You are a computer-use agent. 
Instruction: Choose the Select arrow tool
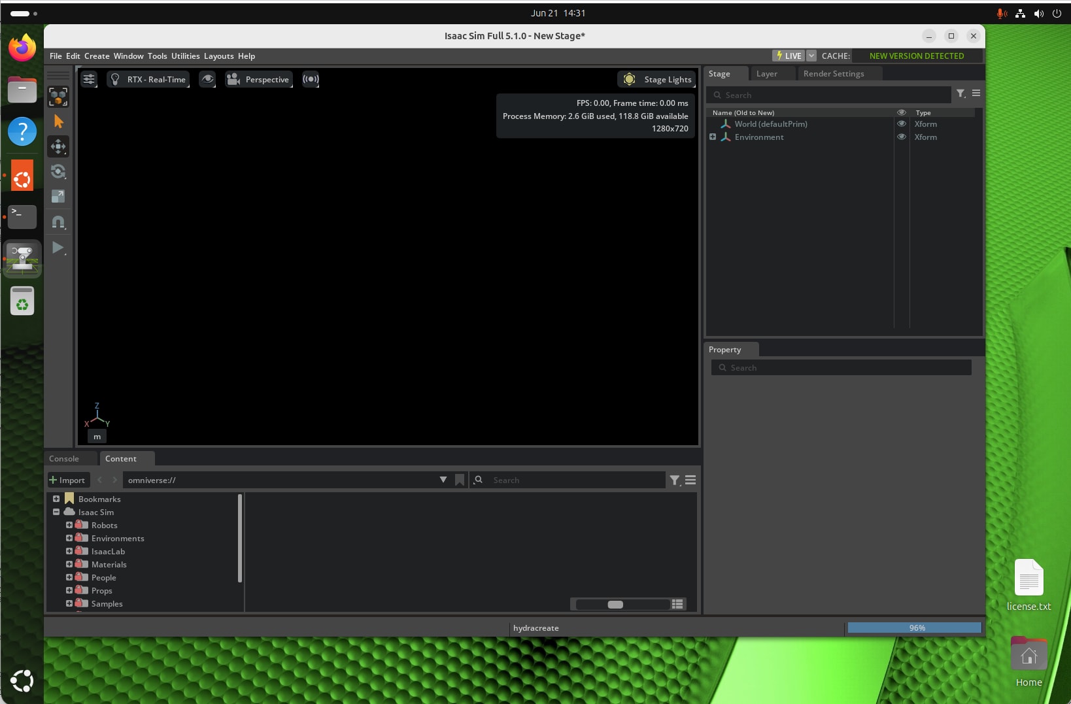coord(58,122)
